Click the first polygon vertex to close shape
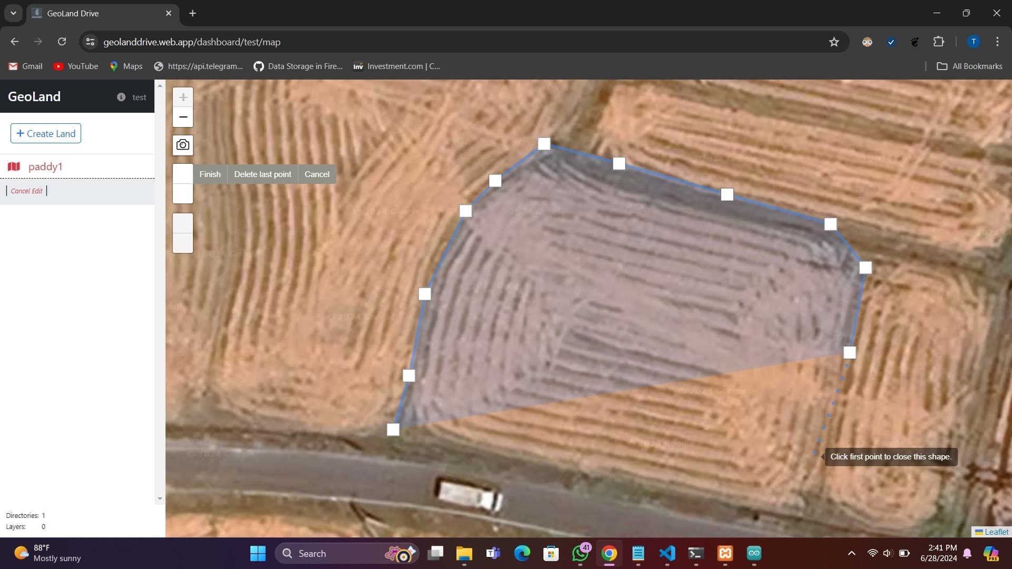Screen dimensions: 1012x569 coord(393,430)
